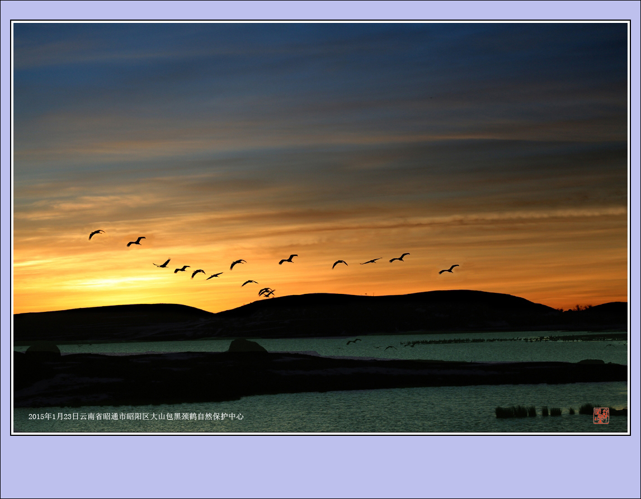Select the rounded rock at the left shoreline
Screen dimensions: 641x499
(x=43, y=350)
